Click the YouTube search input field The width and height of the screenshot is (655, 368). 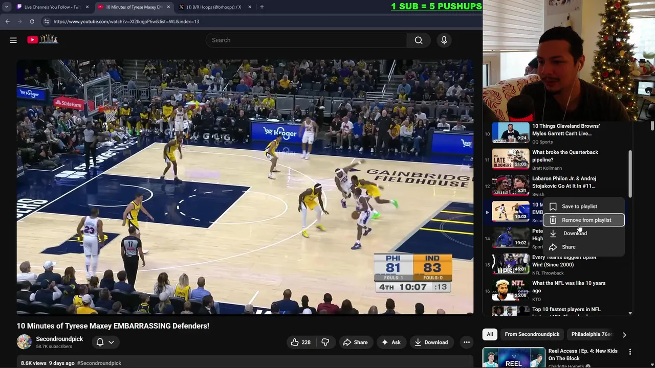306,40
